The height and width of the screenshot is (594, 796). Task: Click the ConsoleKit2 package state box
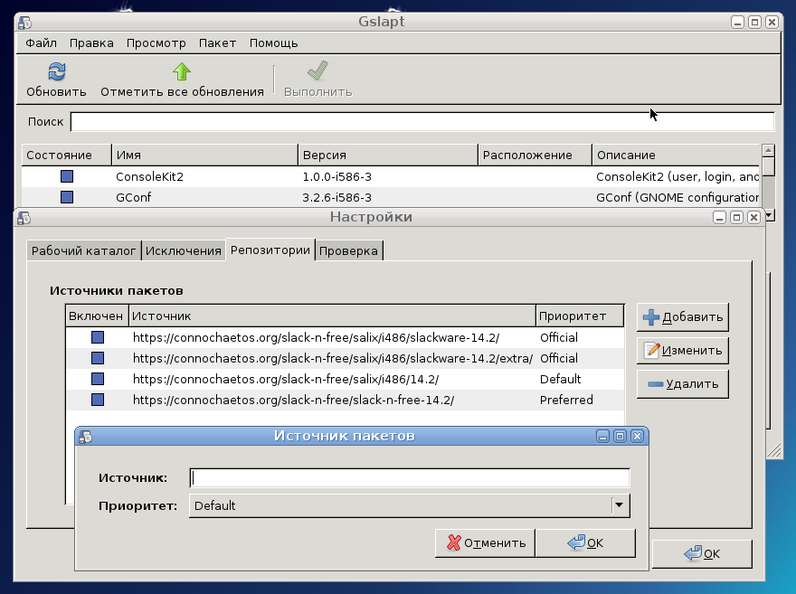pyautogui.click(x=67, y=176)
